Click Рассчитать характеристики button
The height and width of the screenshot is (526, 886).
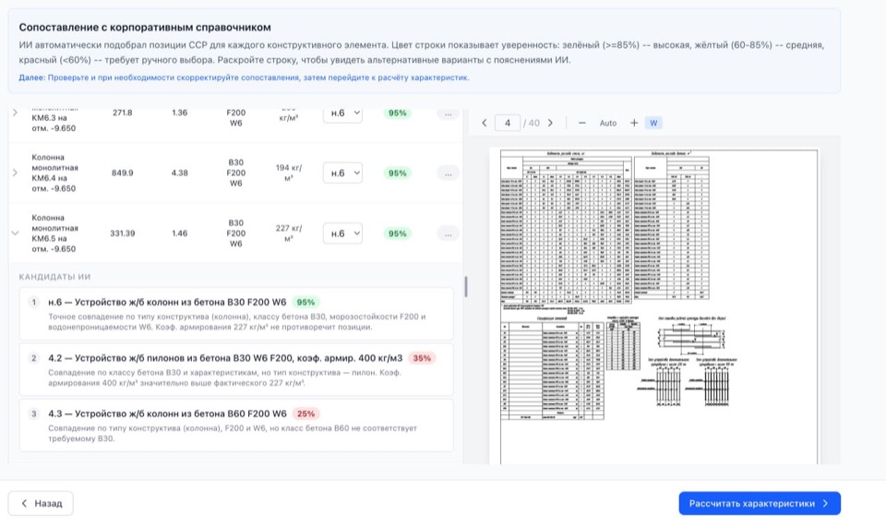[759, 503]
